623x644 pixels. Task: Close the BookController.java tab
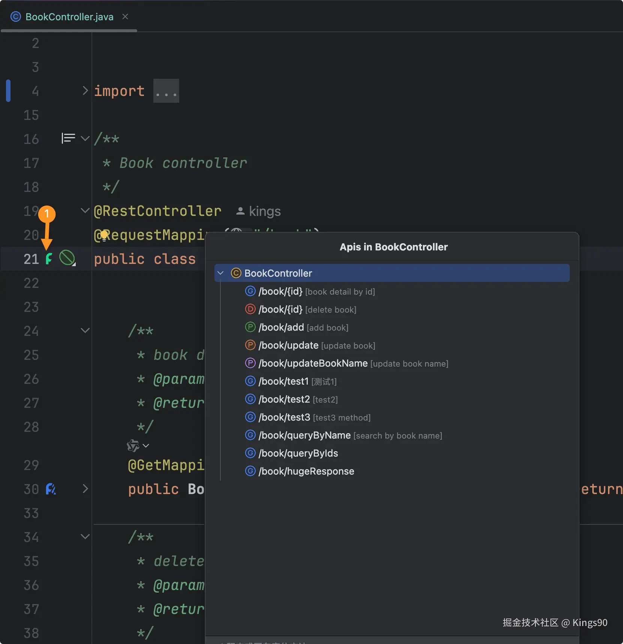coord(125,16)
